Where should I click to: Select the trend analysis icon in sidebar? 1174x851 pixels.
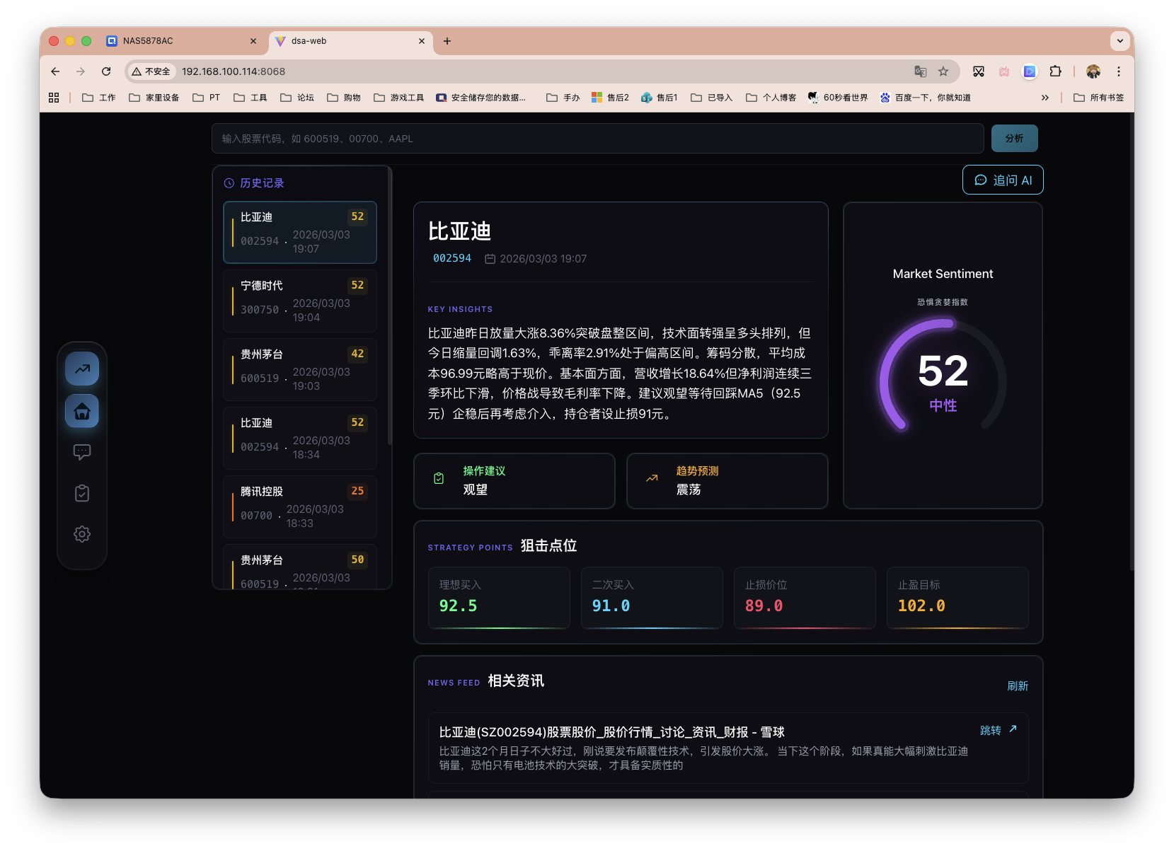[82, 369]
